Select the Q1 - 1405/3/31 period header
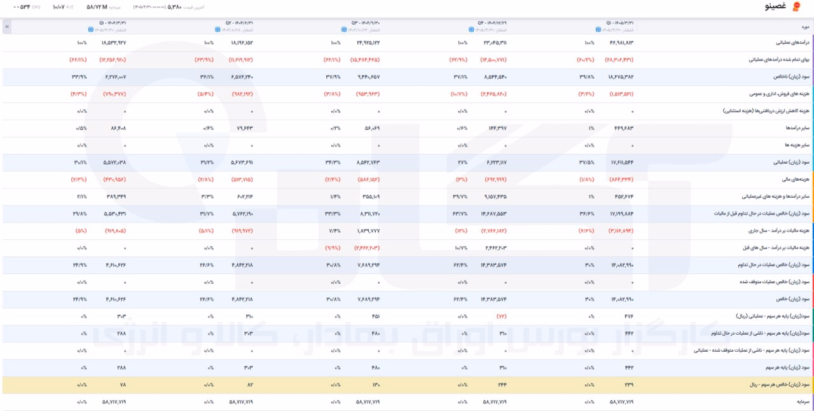Image resolution: width=814 pixels, height=411 pixels. [x=620, y=23]
